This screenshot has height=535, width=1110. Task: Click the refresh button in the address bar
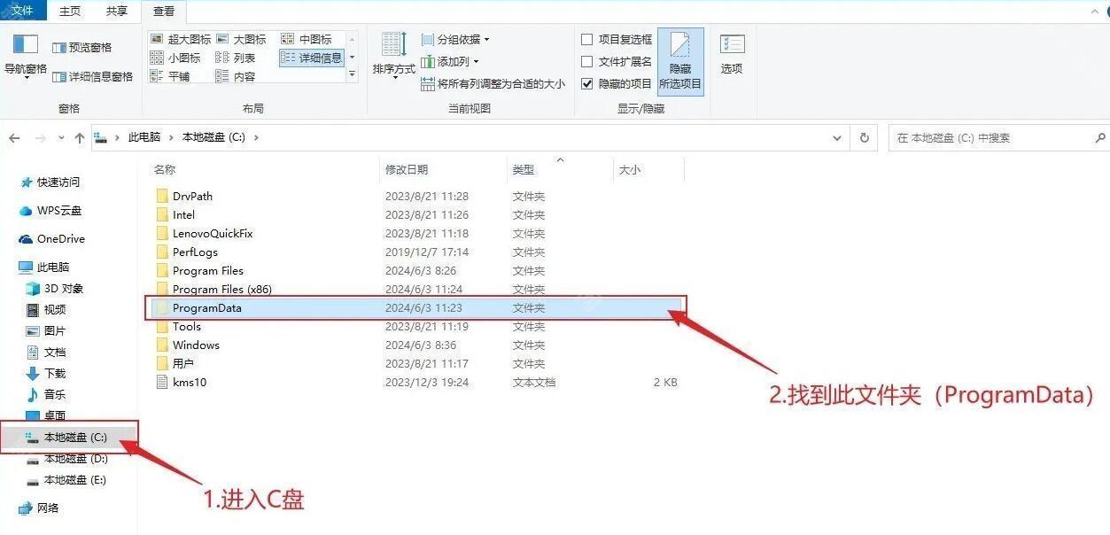864,138
